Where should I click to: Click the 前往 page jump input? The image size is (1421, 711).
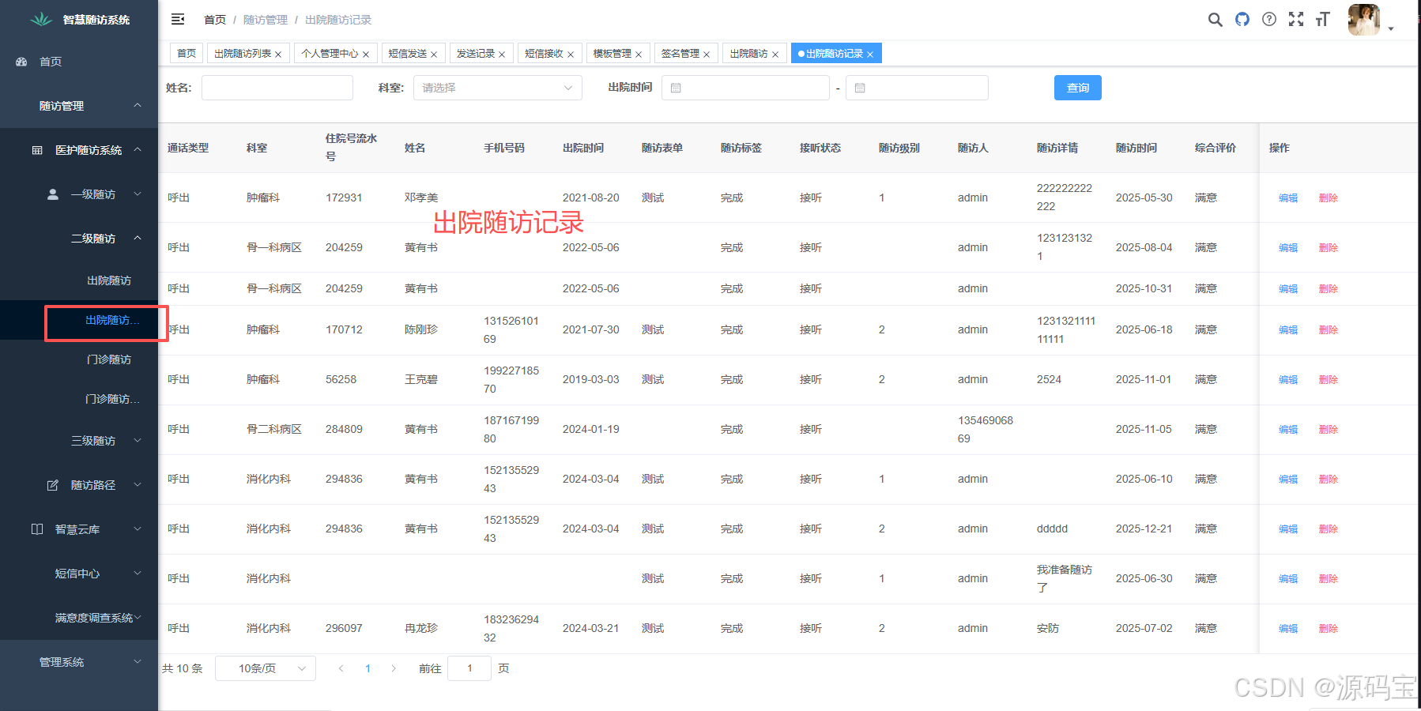point(469,668)
